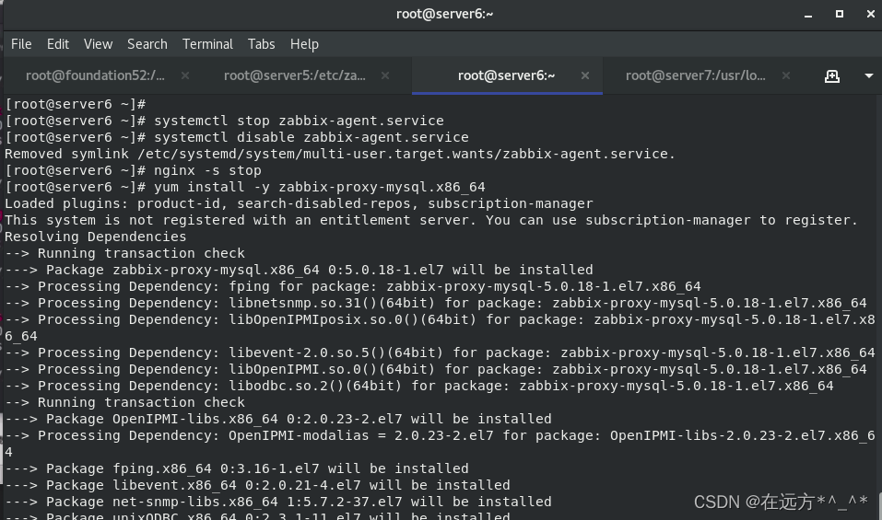
Task: Click the 'libodbc.so.2' dependency line
Action: point(419,386)
